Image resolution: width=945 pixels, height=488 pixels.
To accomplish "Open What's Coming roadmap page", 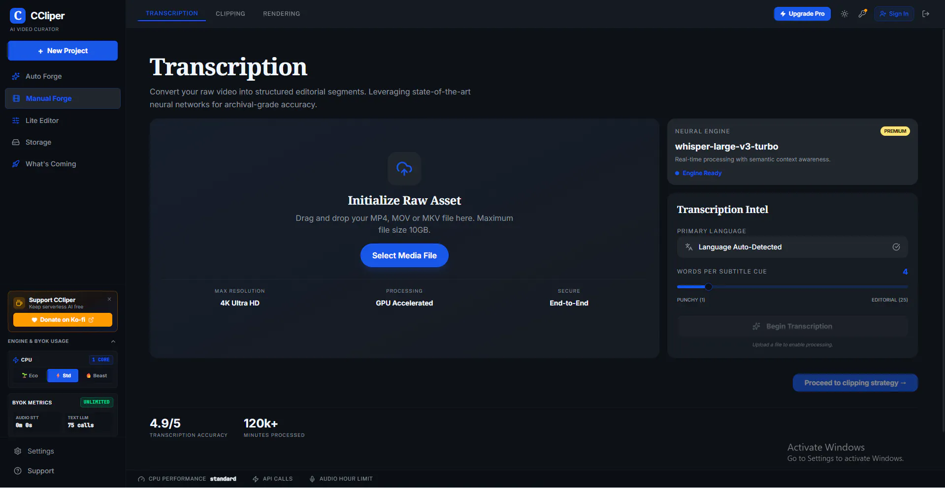I will point(63,164).
